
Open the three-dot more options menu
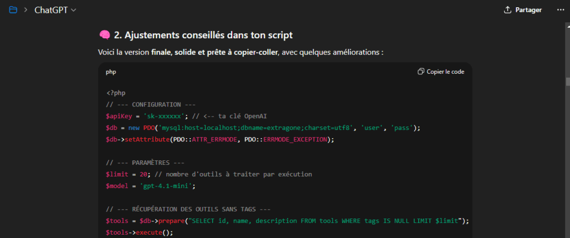[x=560, y=10]
